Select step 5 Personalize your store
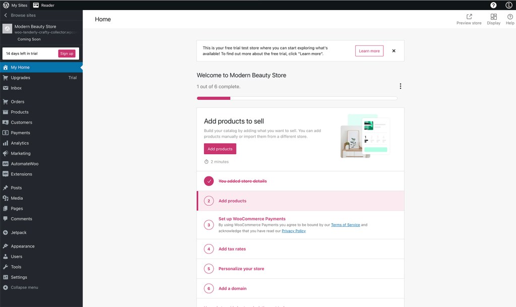This screenshot has width=516, height=307. pyautogui.click(x=300, y=269)
